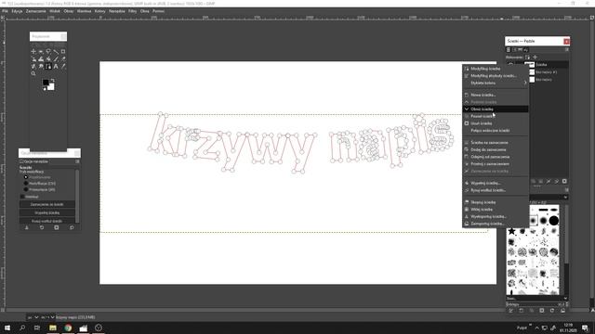
Task: Choose Obniż ścieżkę from context menu
Action: (x=496, y=109)
